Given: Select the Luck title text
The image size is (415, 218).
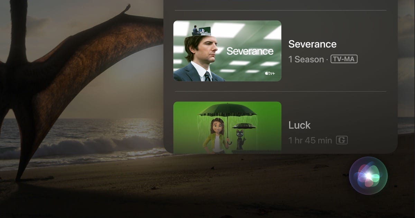Looking at the screenshot, I should point(299,125).
